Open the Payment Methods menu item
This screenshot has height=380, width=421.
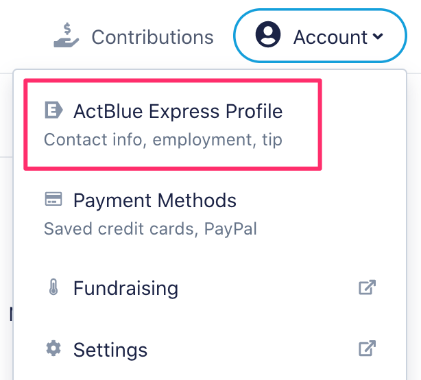click(209, 214)
